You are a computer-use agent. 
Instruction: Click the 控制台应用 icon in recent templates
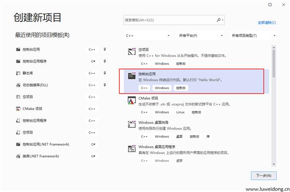tap(18, 50)
